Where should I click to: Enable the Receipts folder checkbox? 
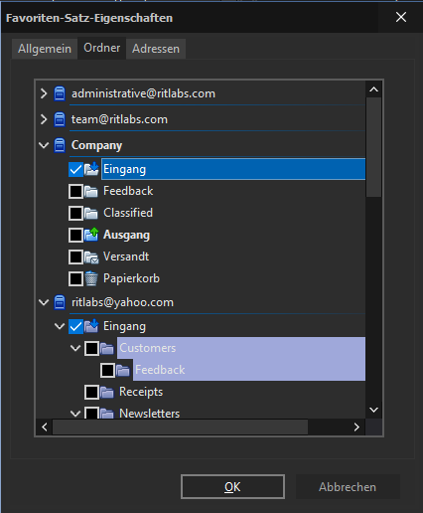pyautogui.click(x=91, y=392)
